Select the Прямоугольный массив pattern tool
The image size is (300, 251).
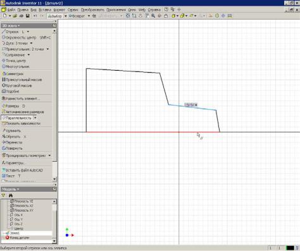(22, 80)
